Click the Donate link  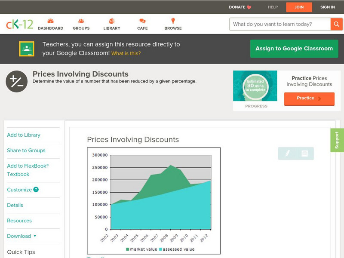coord(237,7)
